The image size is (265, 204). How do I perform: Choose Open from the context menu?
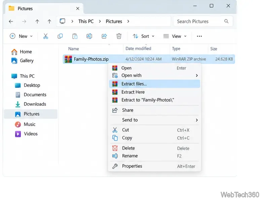pos(155,68)
